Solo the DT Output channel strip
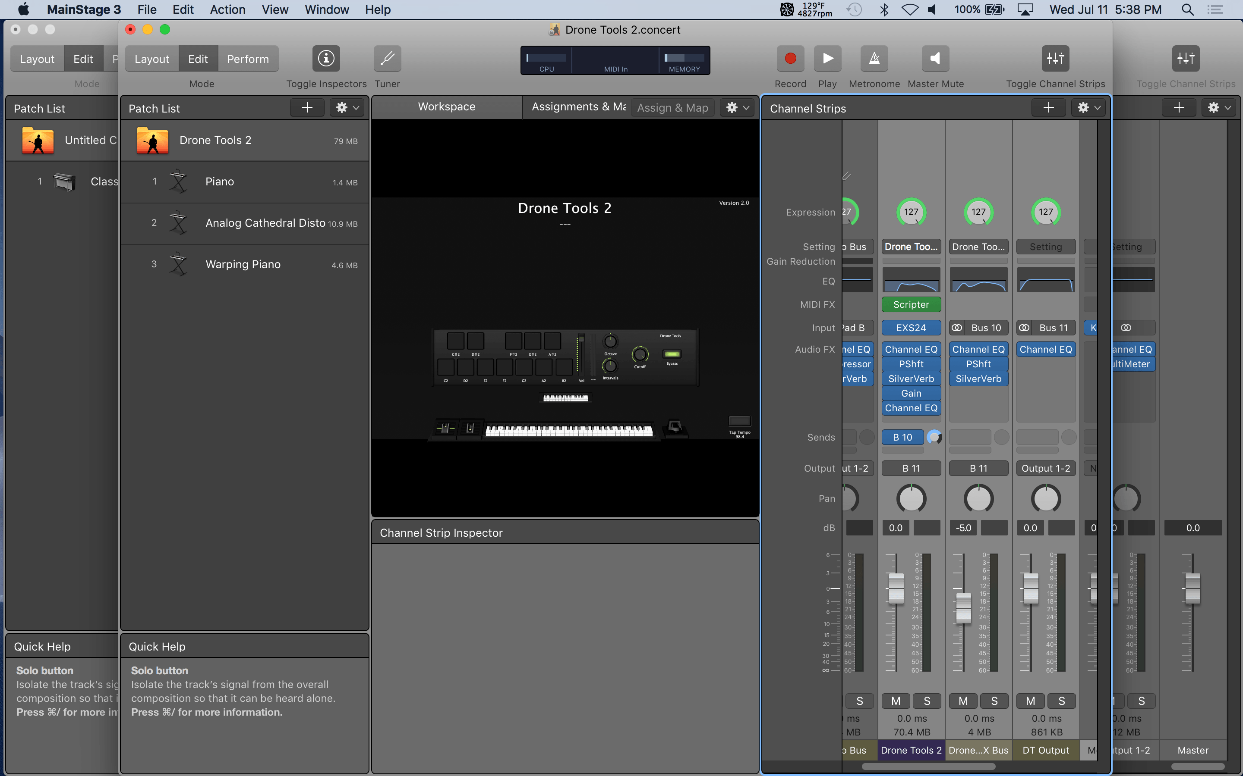Viewport: 1243px width, 776px height. 1062,701
